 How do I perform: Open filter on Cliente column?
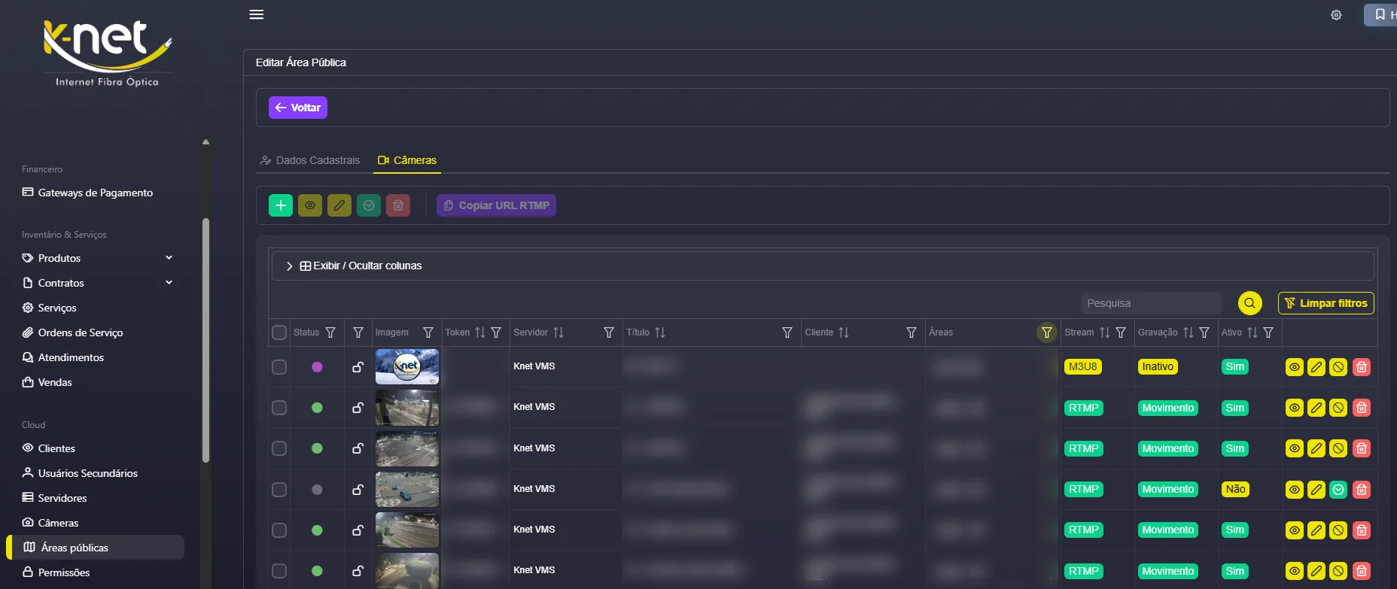912,332
